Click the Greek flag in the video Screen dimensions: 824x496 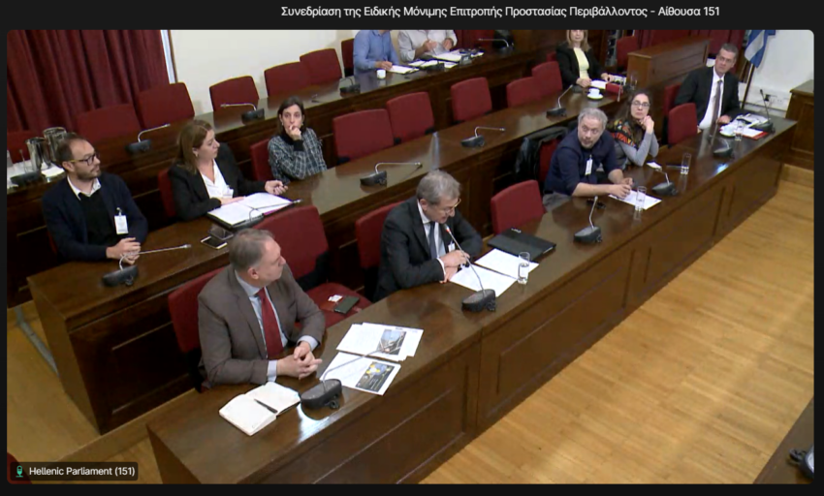click(757, 48)
